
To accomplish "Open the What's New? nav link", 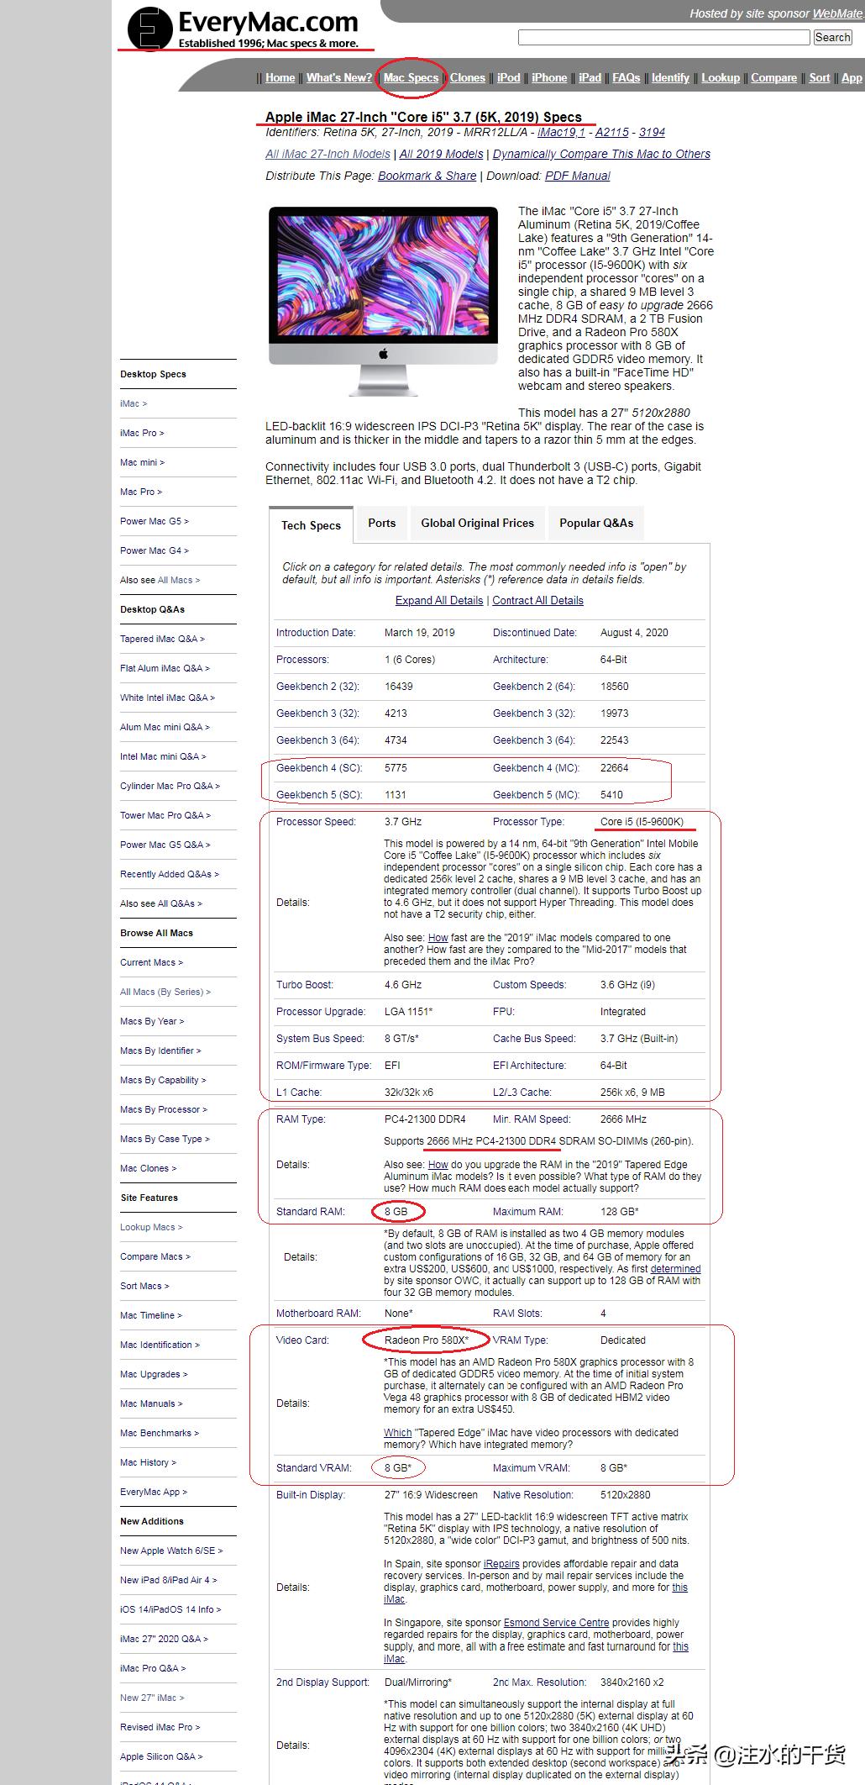I will pos(338,77).
